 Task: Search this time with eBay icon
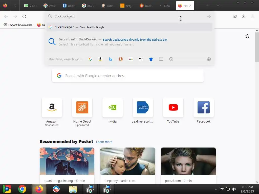(x=131, y=59)
